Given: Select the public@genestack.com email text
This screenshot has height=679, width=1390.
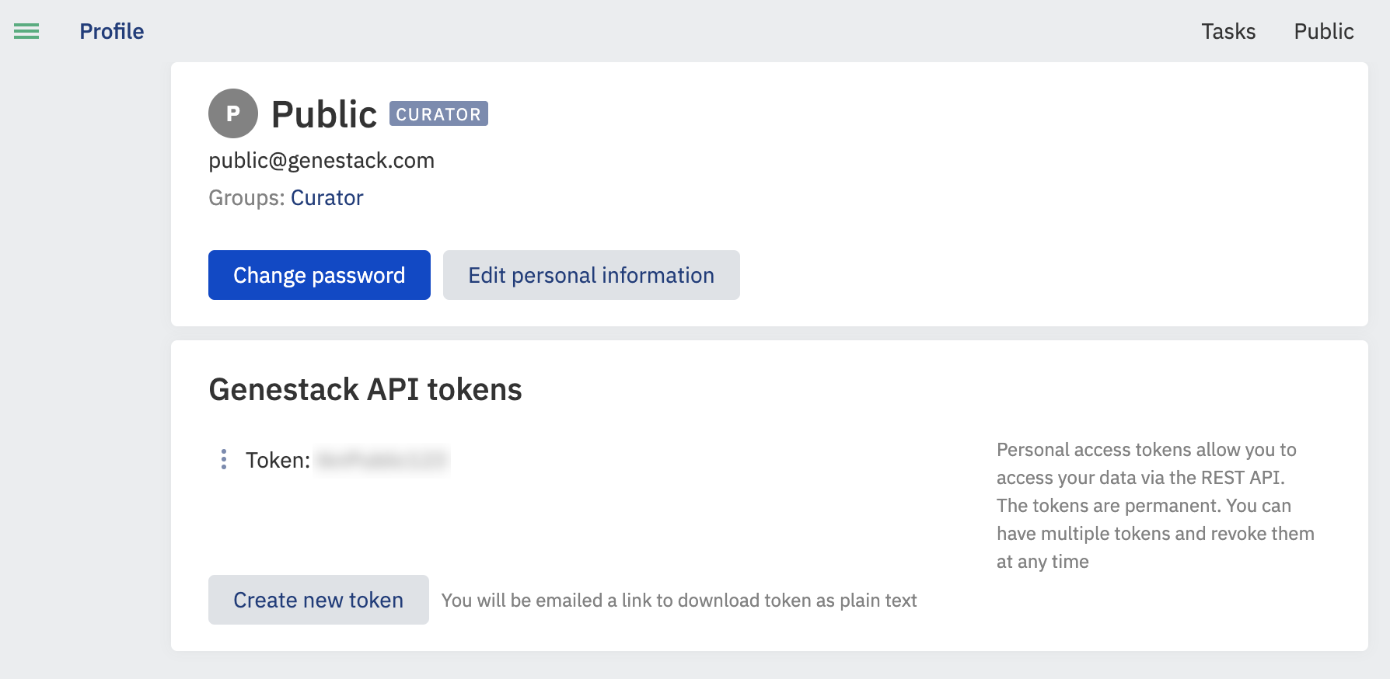Looking at the screenshot, I should point(321,160).
